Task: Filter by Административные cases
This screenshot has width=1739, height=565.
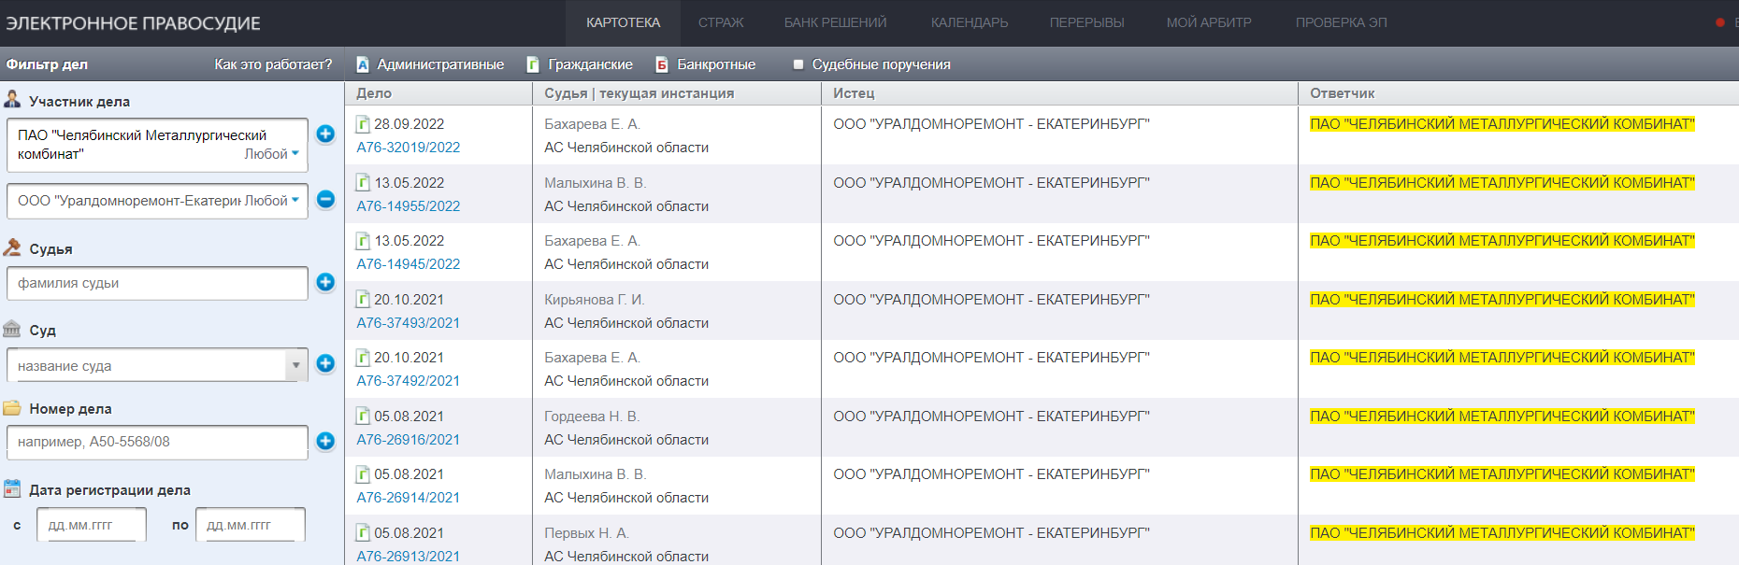Action: [430, 64]
